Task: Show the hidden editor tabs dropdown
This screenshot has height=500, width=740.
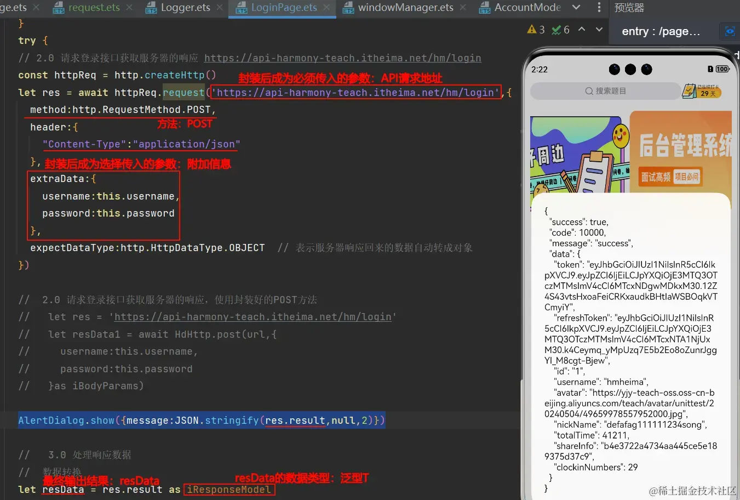Action: (576, 8)
